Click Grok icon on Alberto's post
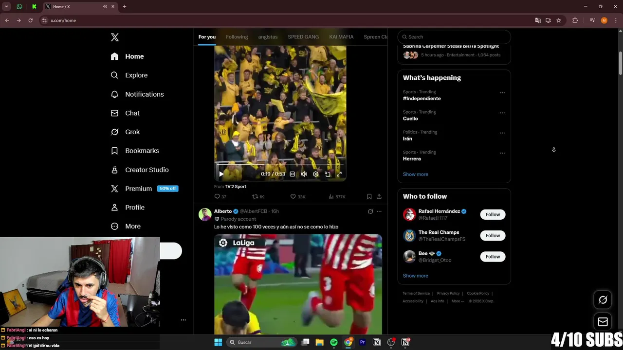623x350 pixels. (x=370, y=211)
